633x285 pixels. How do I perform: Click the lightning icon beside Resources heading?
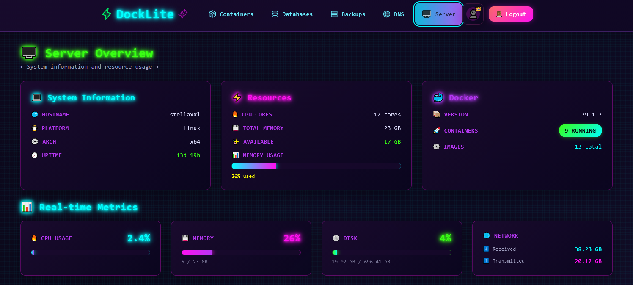point(237,97)
